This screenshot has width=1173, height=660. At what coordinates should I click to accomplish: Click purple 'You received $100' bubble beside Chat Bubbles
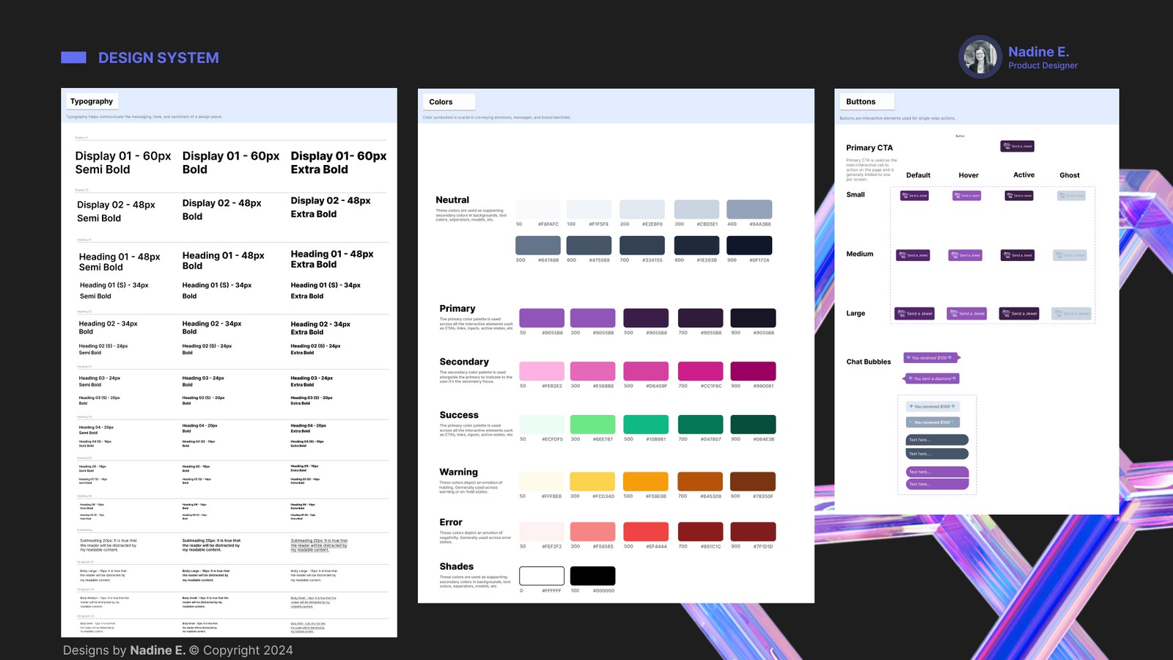click(930, 358)
